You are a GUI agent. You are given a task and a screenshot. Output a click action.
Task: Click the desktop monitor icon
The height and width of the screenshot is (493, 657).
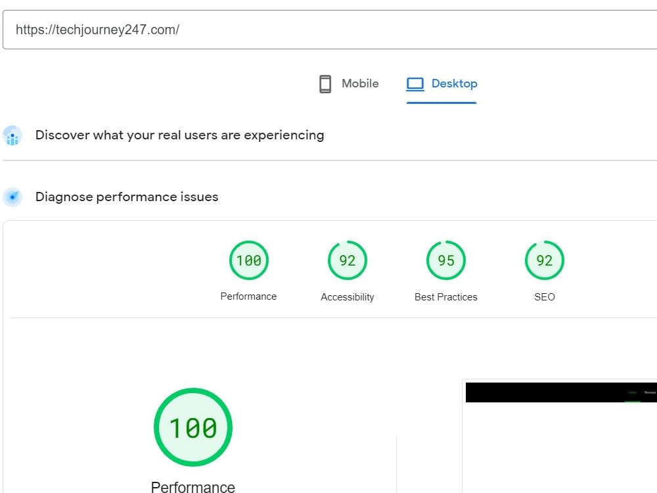coord(415,83)
